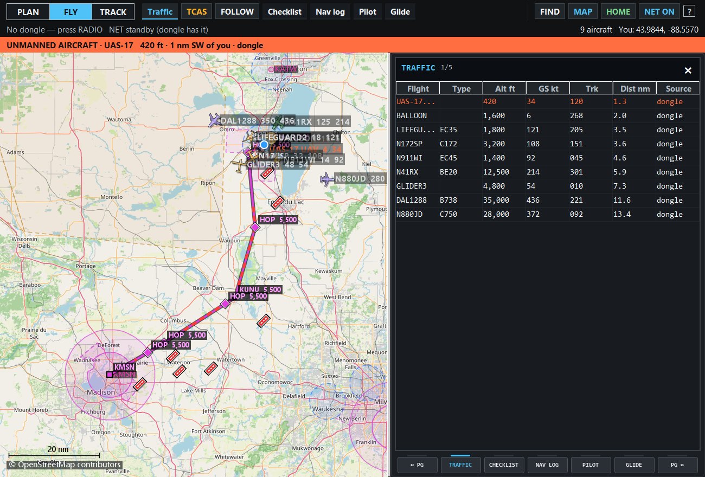Screen dimensions: 705x477
Task: Open help with the question mark button
Action: (x=689, y=11)
